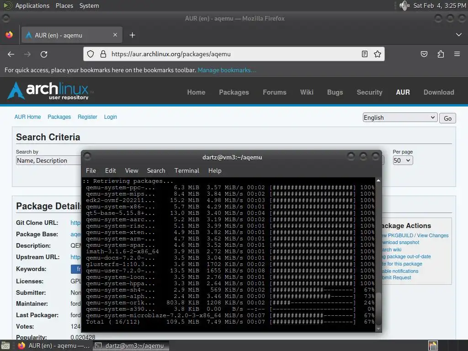Screen dimensions: 468x351
Task: Click Download snapshot link
Action: click(x=400, y=242)
